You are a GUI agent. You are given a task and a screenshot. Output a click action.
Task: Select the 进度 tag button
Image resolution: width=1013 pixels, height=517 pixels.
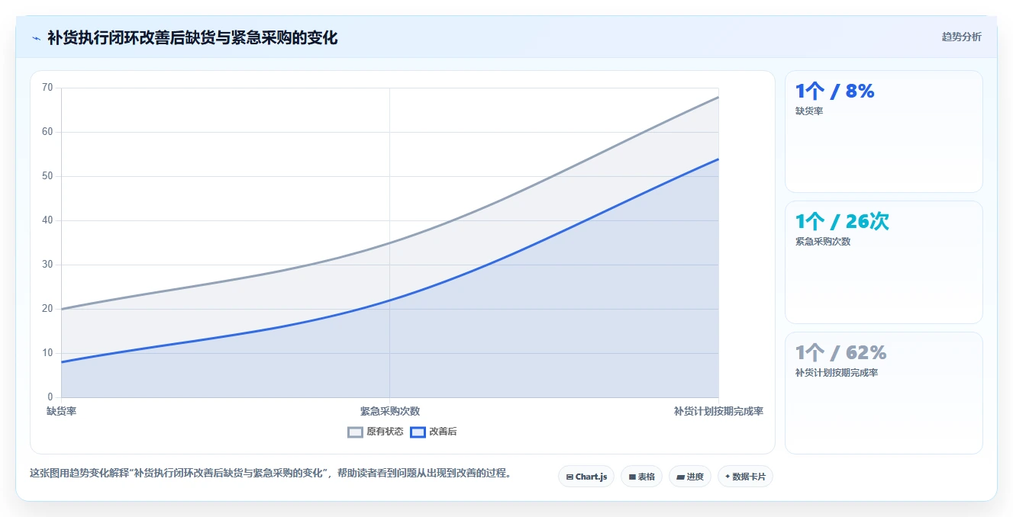pyautogui.click(x=690, y=477)
